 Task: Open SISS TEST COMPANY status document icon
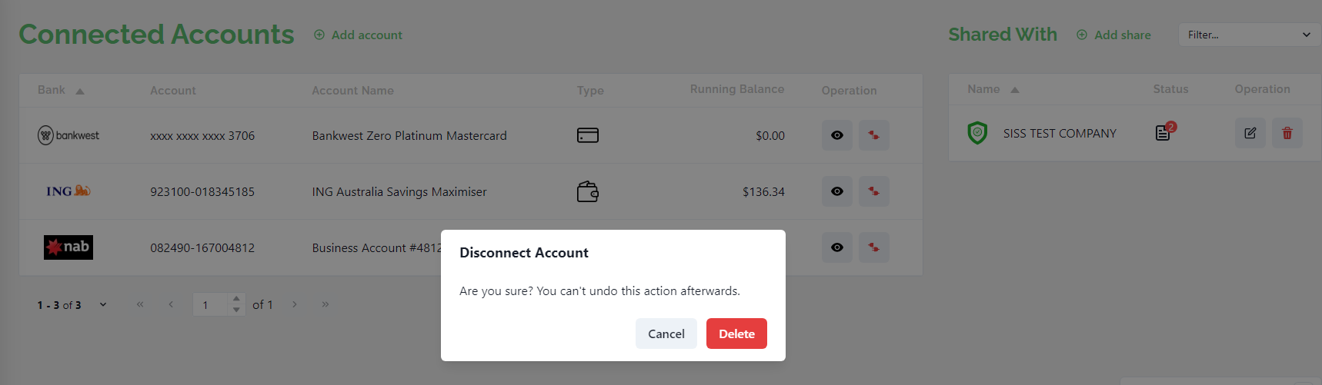click(1163, 133)
